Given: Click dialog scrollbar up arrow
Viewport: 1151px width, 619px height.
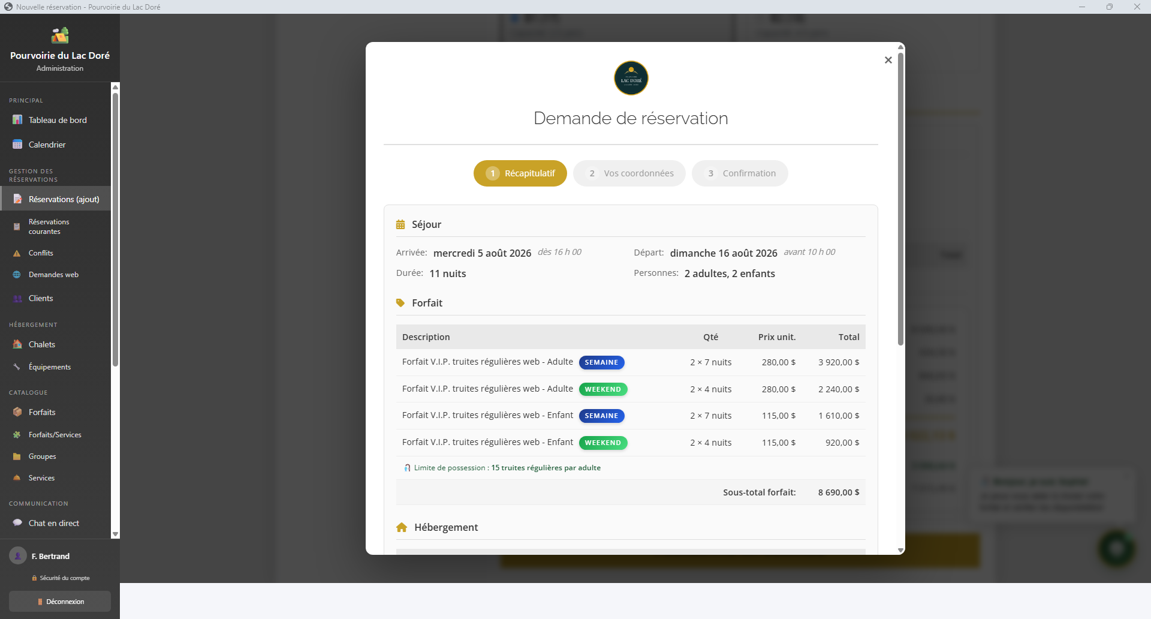Looking at the screenshot, I should pyautogui.click(x=900, y=47).
